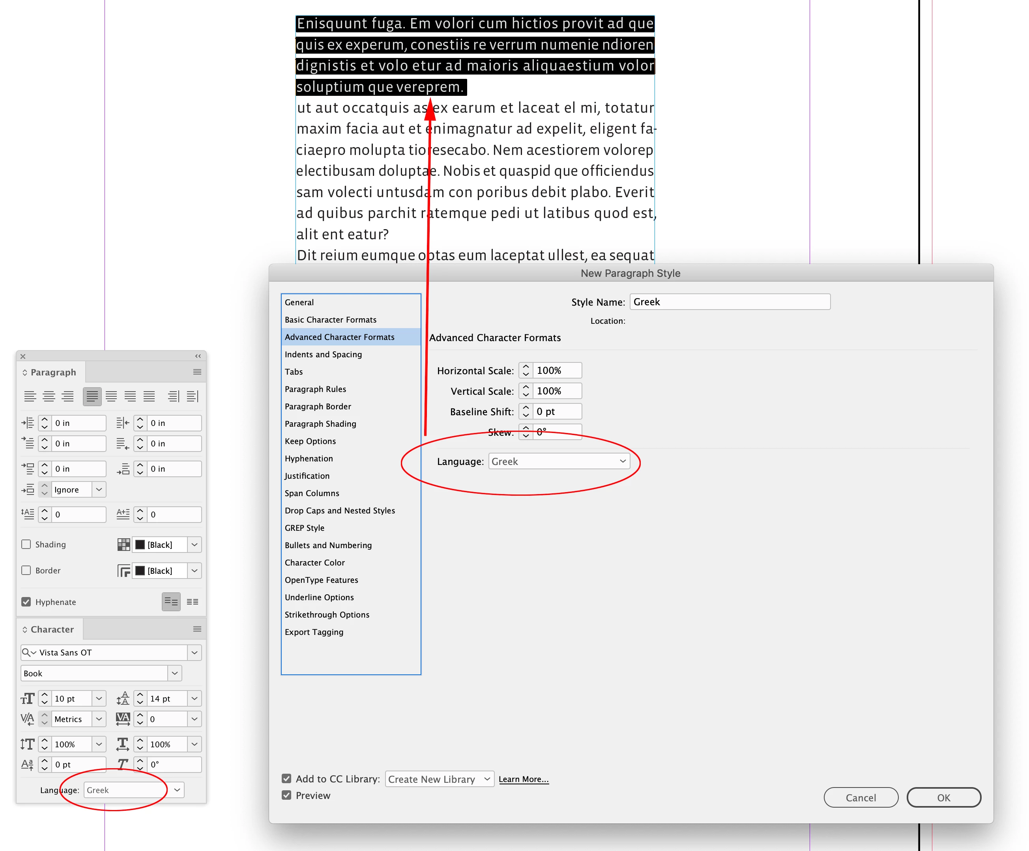Click the OK button

pyautogui.click(x=943, y=798)
